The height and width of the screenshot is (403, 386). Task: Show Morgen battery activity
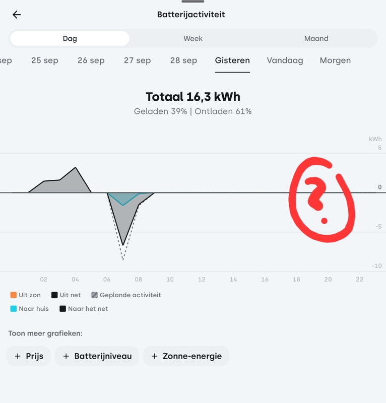tap(335, 60)
